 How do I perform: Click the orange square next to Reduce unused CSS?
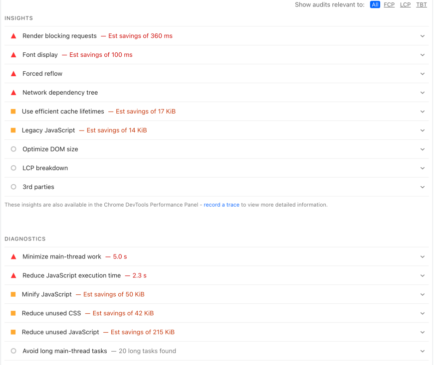13,313
